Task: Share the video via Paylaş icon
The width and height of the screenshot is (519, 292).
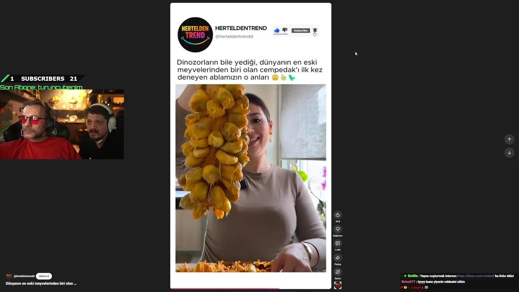Action: click(337, 258)
